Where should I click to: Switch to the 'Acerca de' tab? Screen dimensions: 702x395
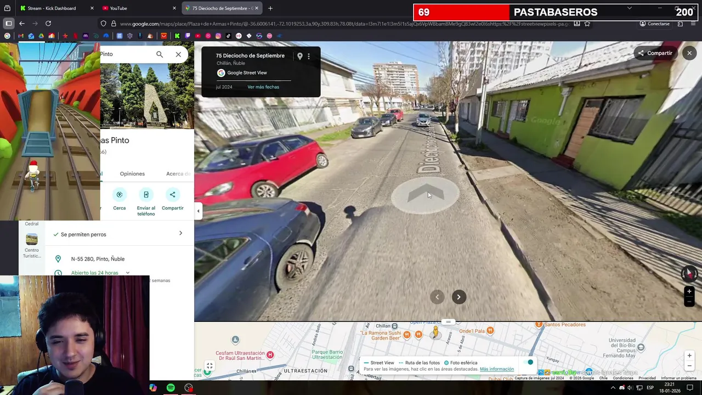coord(179,174)
